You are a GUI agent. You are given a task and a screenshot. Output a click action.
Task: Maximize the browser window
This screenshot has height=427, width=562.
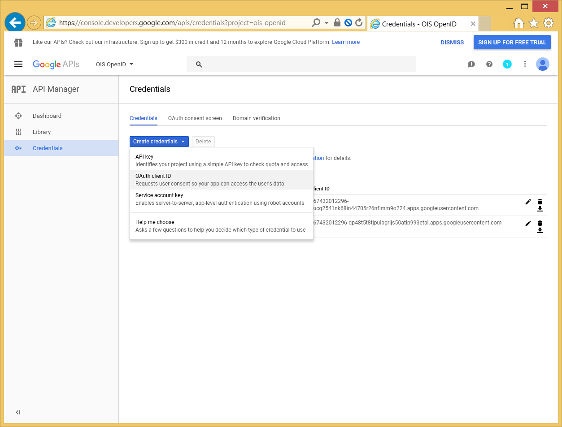tap(524, 6)
